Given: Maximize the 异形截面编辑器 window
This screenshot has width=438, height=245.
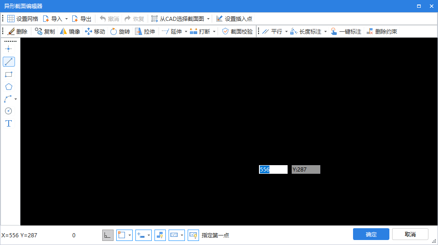Looking at the screenshot, I should coord(419,6).
